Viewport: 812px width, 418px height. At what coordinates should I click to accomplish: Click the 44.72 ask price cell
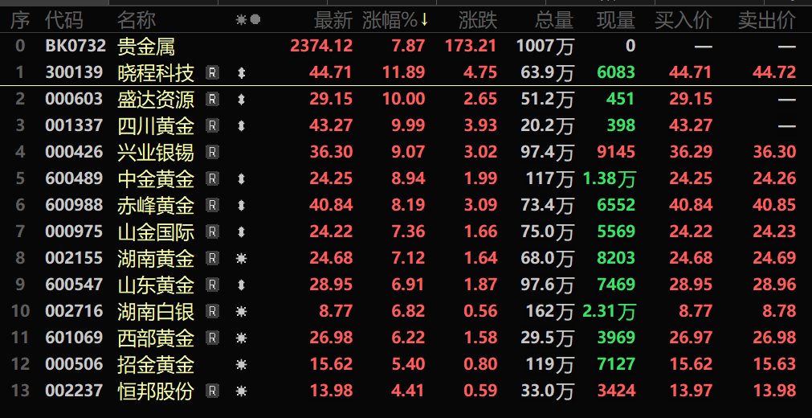(774, 72)
